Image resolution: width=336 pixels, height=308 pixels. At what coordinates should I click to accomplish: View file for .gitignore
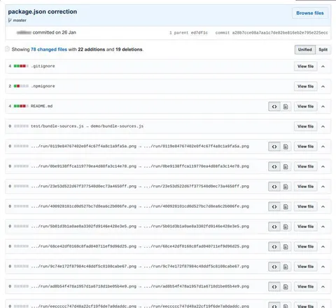coord(305,67)
